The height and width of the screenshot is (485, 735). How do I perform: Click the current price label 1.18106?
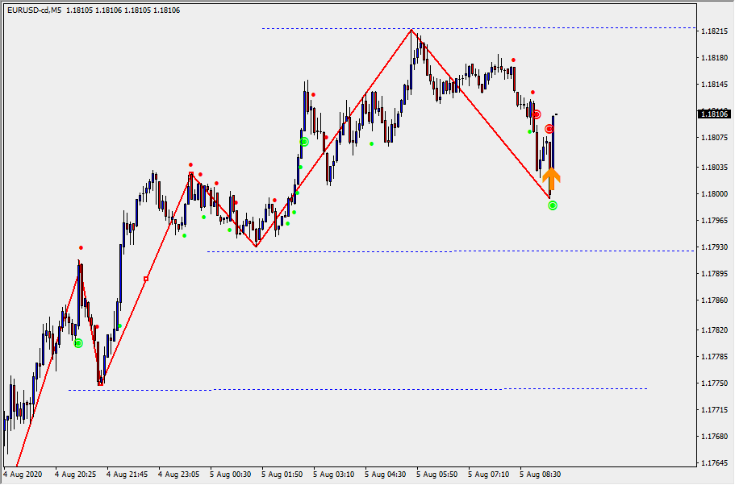(x=713, y=114)
